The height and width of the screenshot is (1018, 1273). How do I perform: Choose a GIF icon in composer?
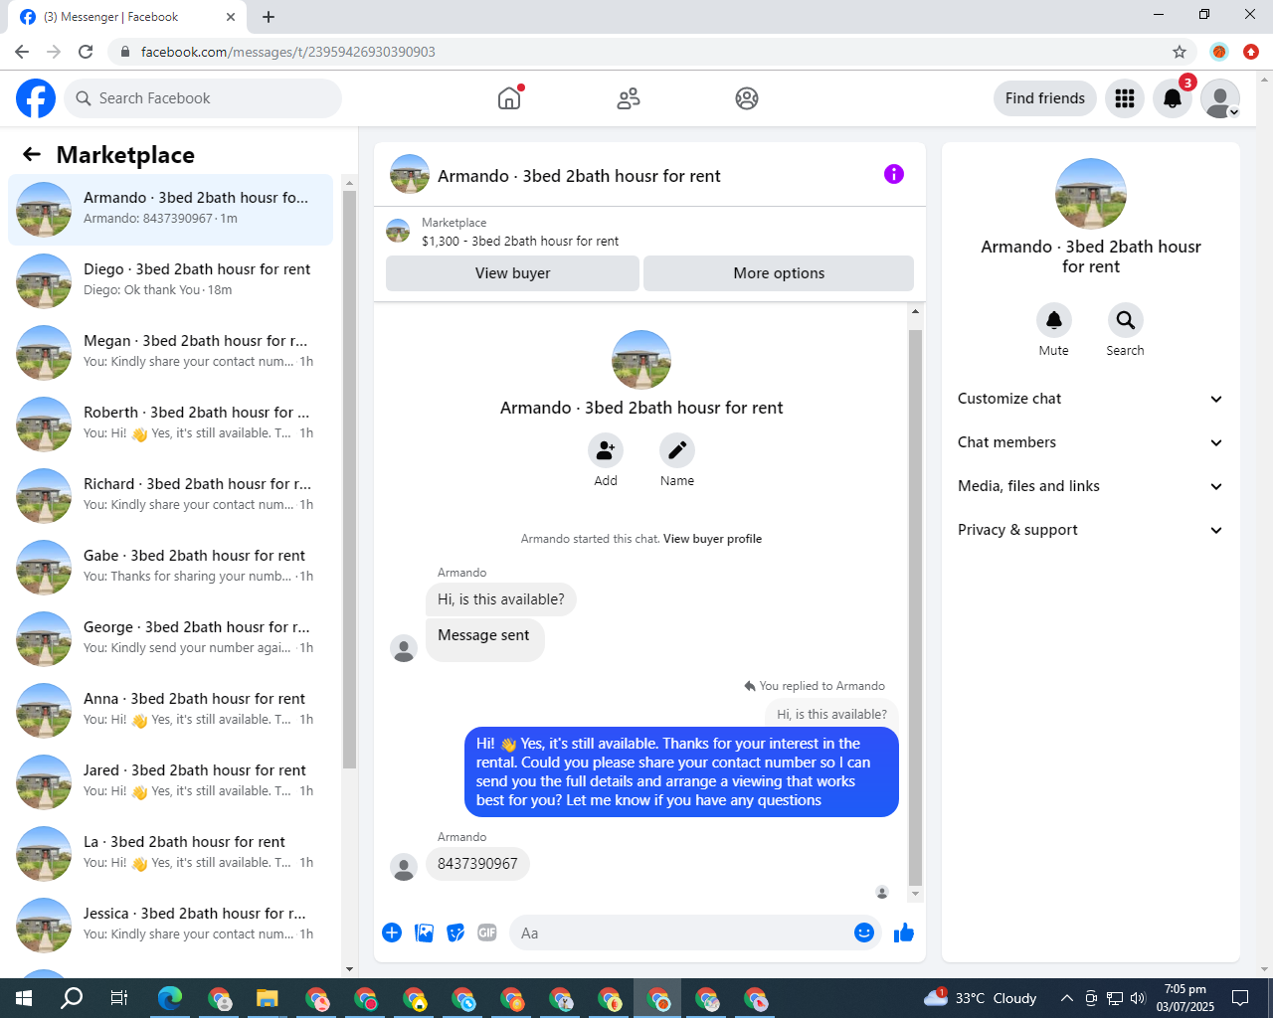[x=487, y=933]
